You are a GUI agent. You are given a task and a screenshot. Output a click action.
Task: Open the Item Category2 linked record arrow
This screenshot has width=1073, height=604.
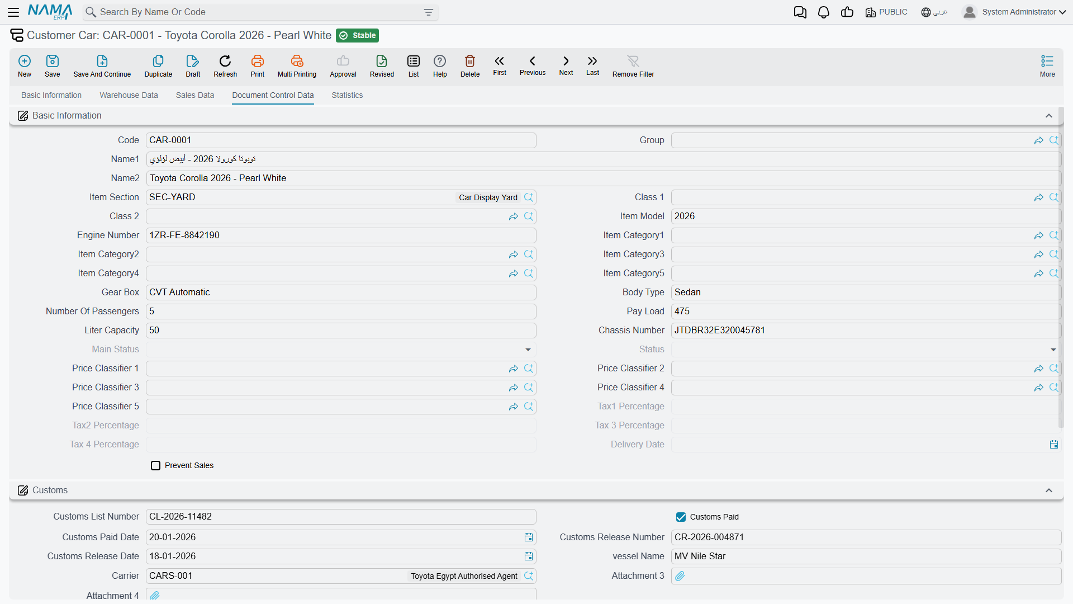tap(514, 254)
